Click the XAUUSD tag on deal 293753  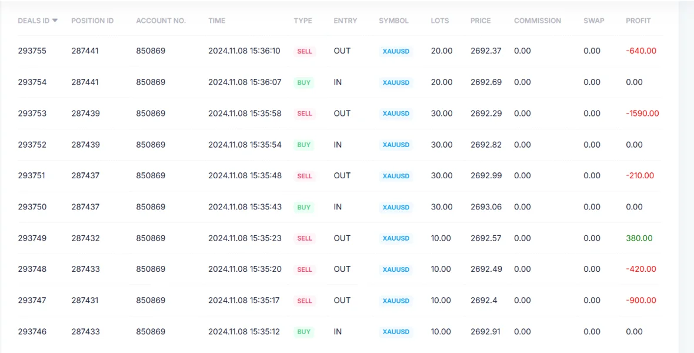[396, 114]
